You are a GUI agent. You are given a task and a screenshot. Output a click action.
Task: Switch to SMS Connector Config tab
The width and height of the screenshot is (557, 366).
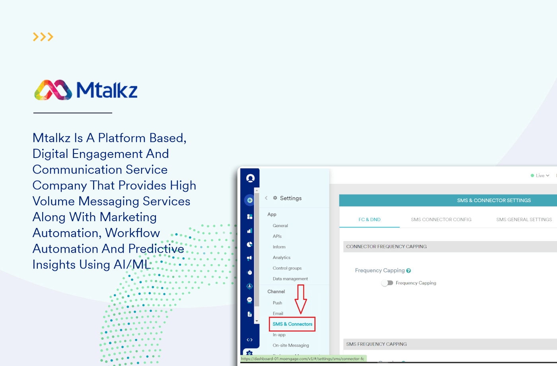click(x=441, y=220)
